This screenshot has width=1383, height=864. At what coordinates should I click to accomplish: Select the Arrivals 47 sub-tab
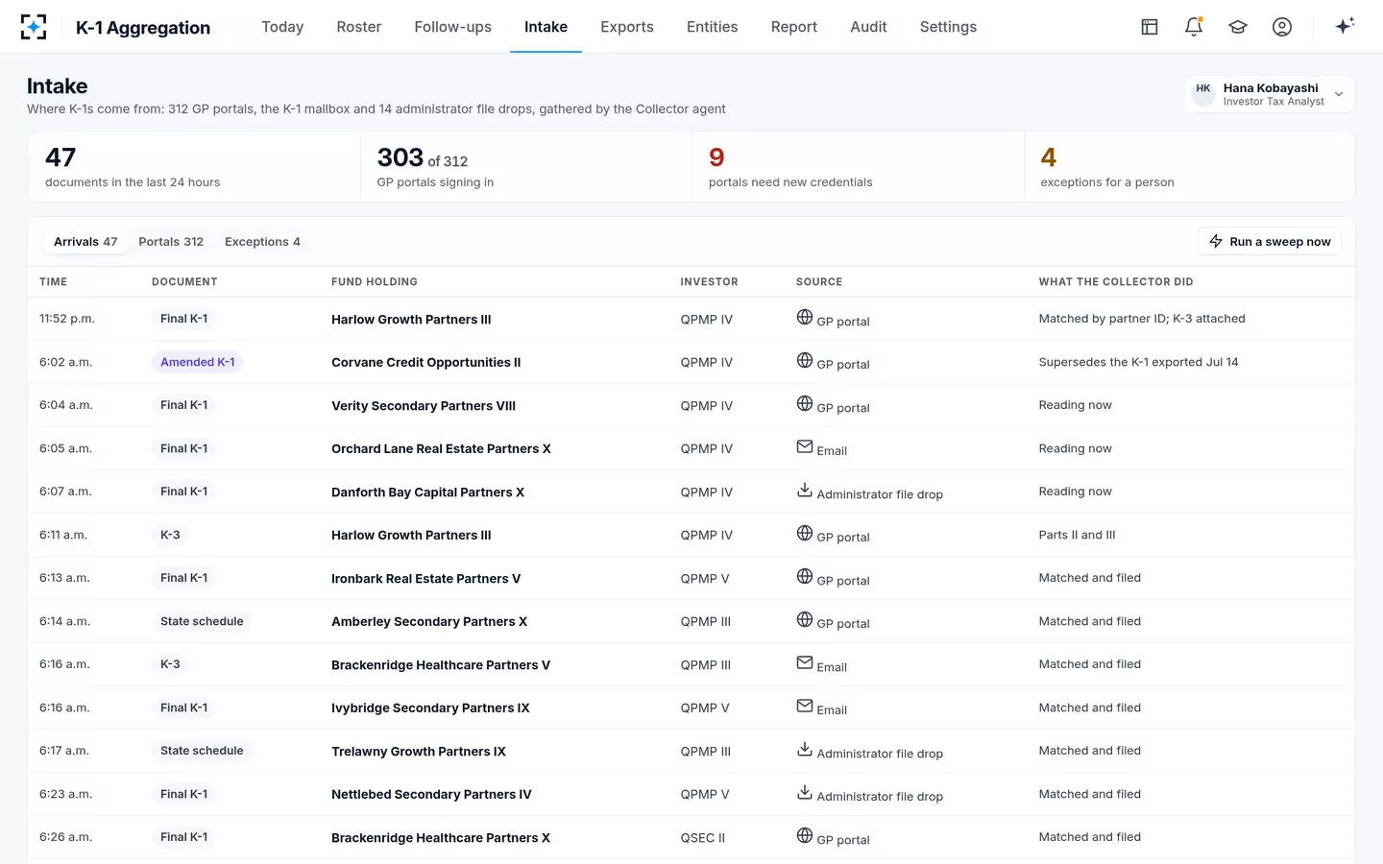point(85,242)
